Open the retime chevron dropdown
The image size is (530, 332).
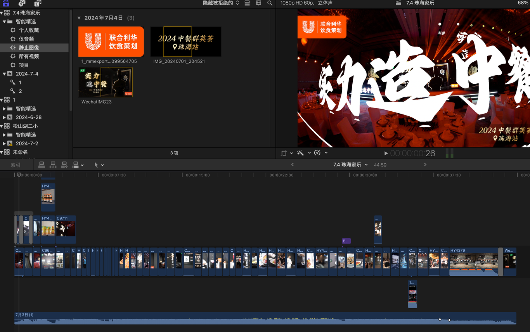tap(326, 153)
